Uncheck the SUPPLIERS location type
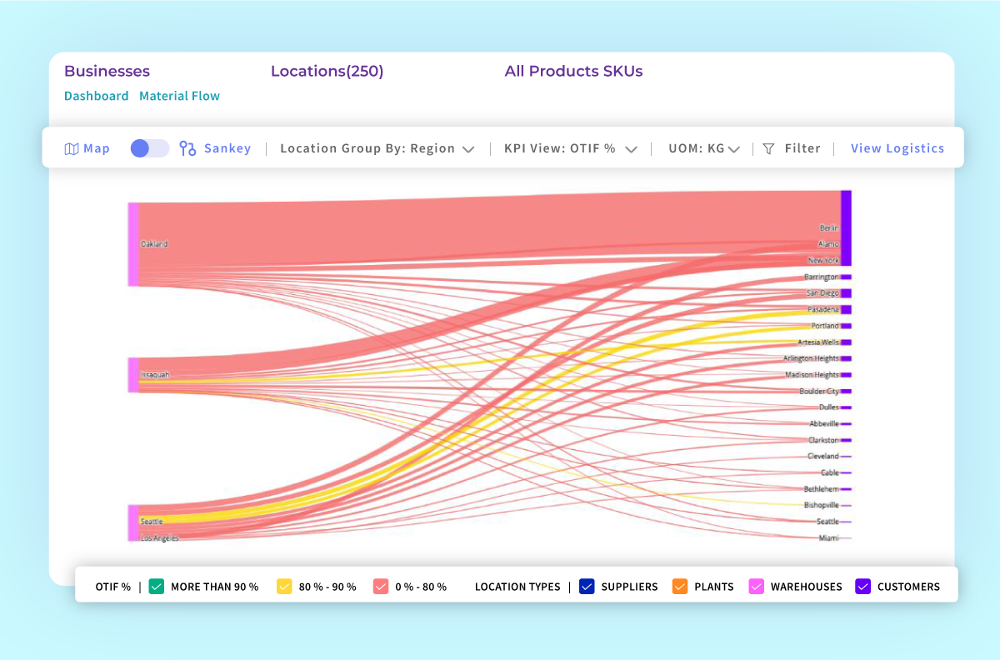The width and height of the screenshot is (1000, 660). coord(586,586)
